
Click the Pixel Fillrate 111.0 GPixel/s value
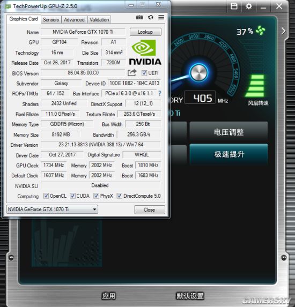60,114
